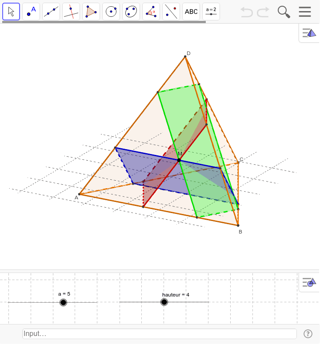Redo the last action
320x344 pixels.
[263, 12]
